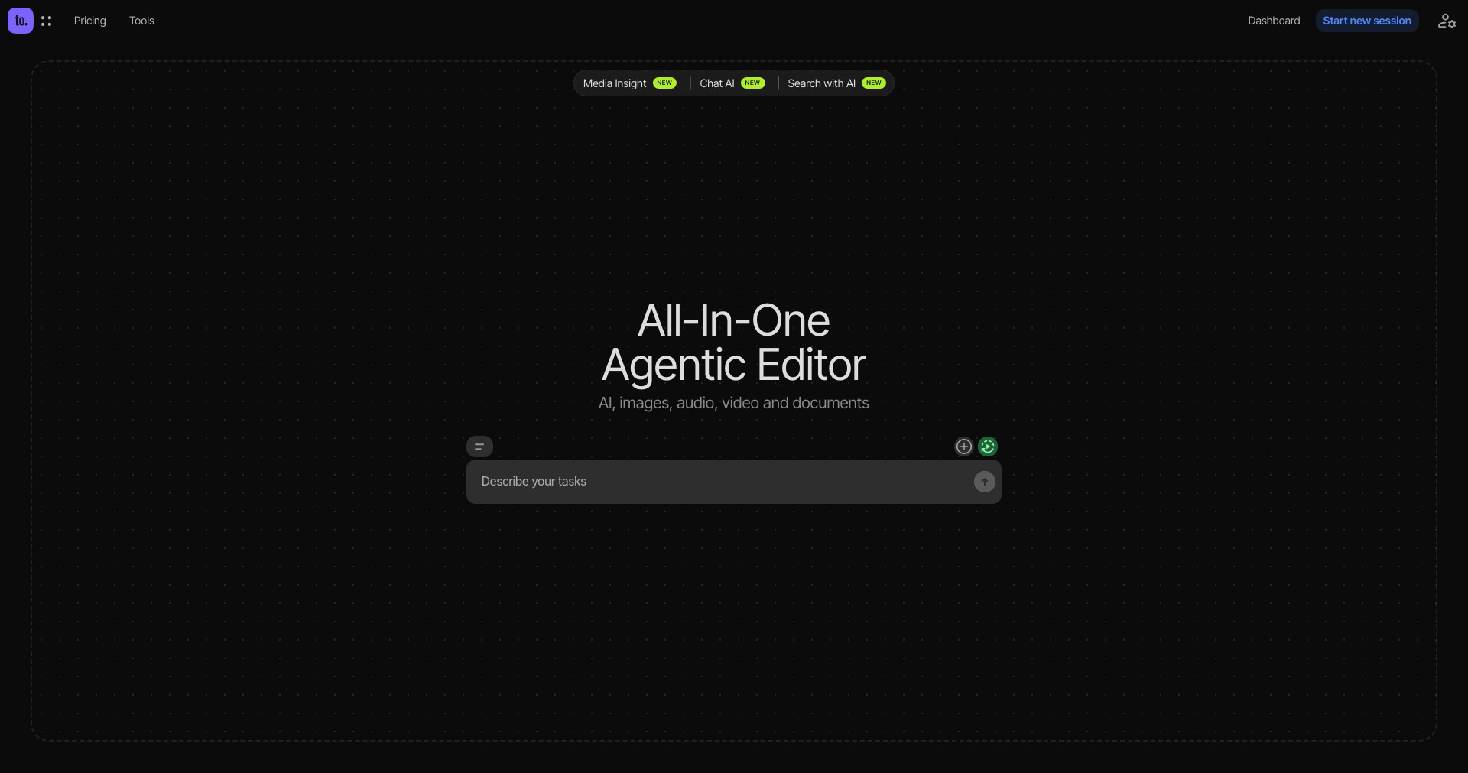Open the user account settings icon
Viewport: 1468px width, 773px height.
[x=1447, y=21]
